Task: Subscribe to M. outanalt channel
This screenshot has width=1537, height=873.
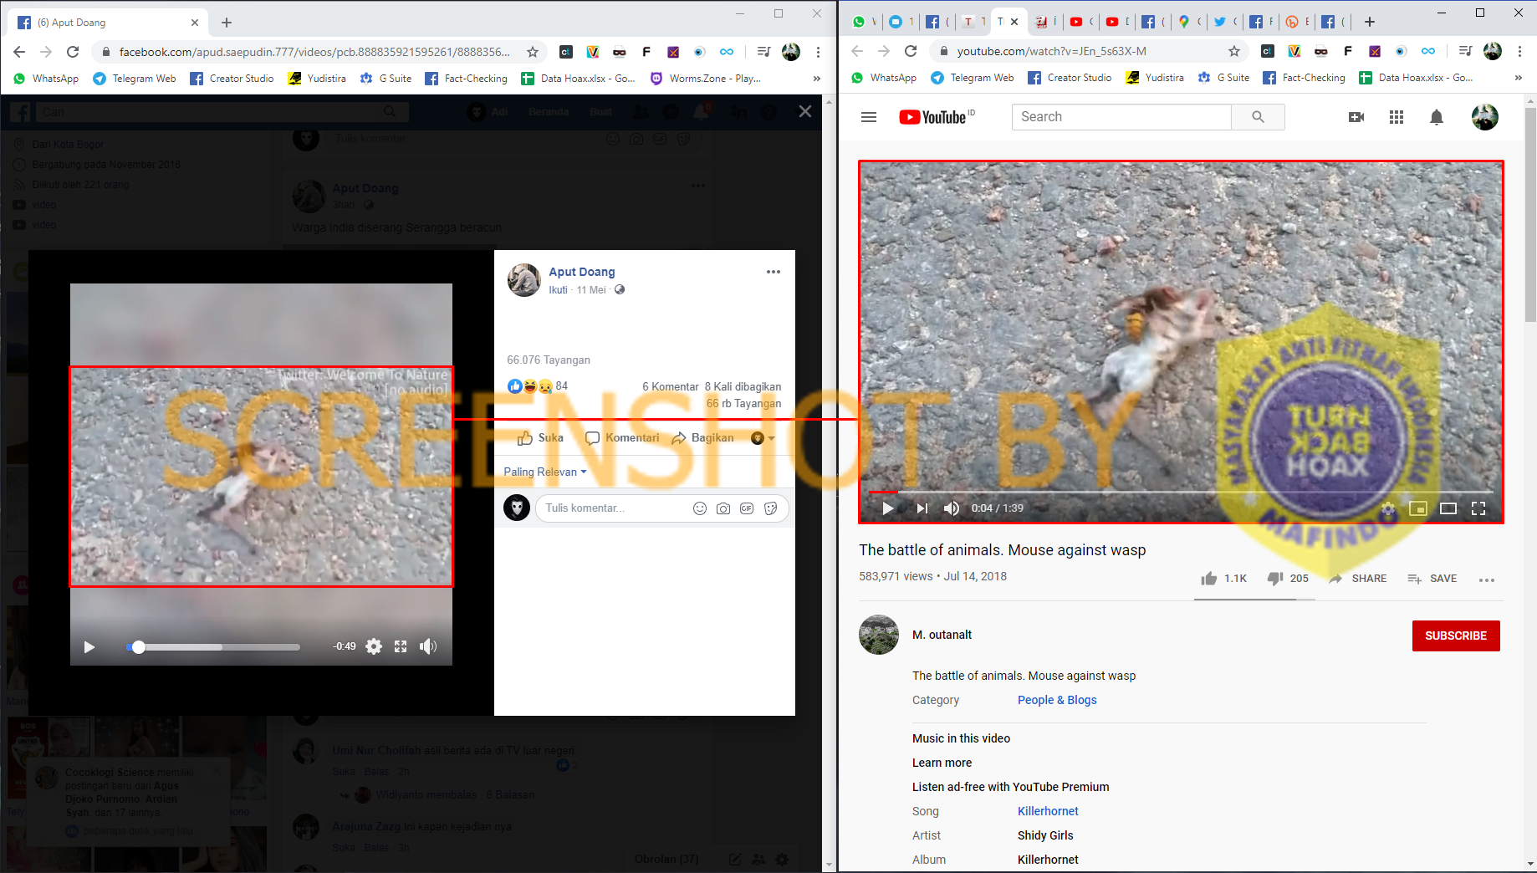Action: 1456,636
